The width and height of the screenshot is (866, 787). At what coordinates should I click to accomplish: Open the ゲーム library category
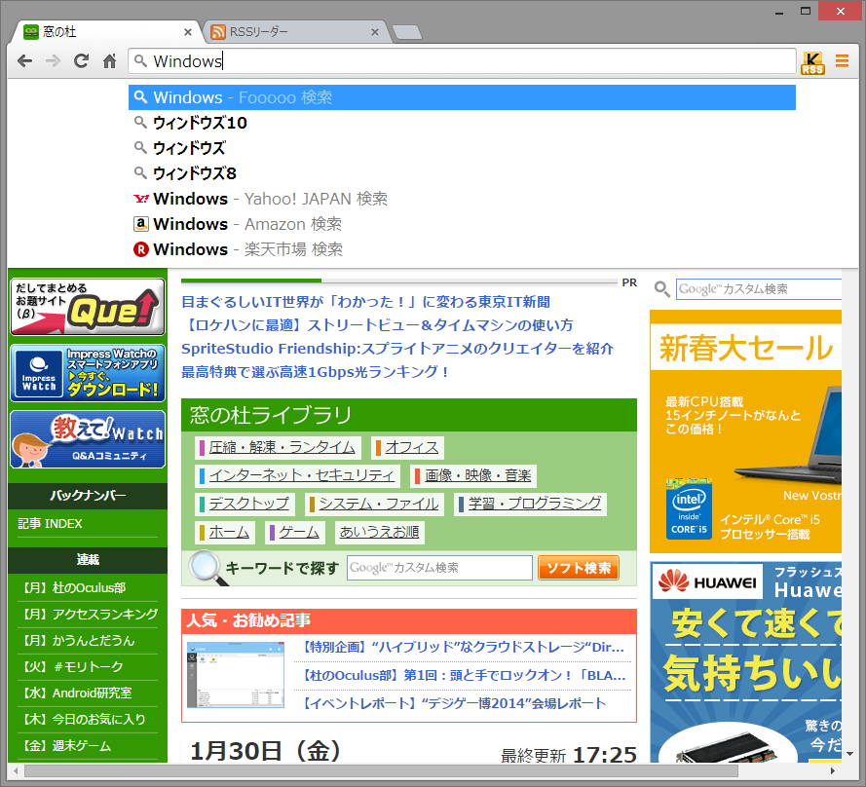295,533
